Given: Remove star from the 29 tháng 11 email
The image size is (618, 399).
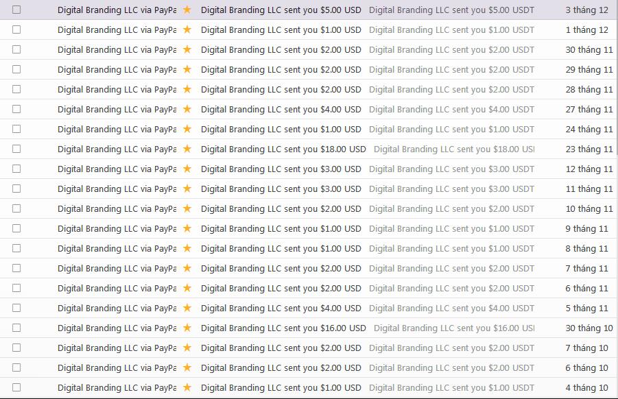Looking at the screenshot, I should (x=187, y=69).
